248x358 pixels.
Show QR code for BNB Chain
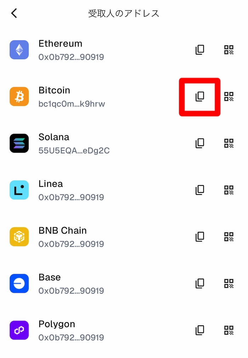click(229, 237)
